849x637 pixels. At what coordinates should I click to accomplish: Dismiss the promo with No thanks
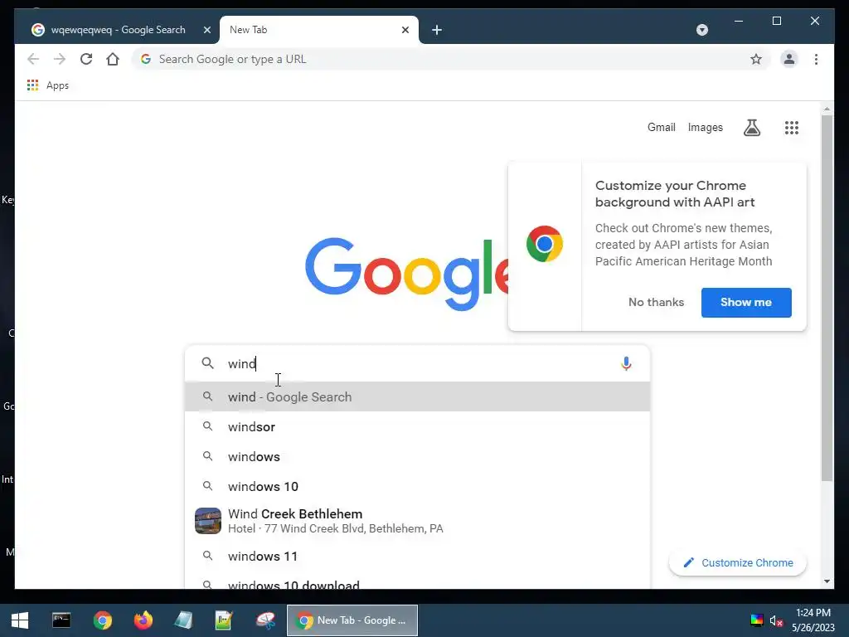click(656, 302)
